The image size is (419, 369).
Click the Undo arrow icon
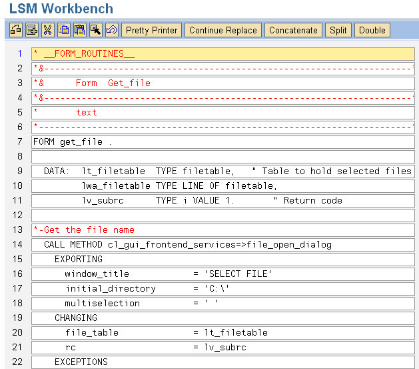pyautogui.click(x=112, y=30)
